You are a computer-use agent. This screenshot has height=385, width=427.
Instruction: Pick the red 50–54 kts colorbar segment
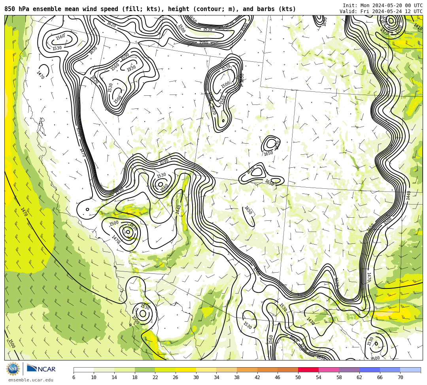click(308, 370)
